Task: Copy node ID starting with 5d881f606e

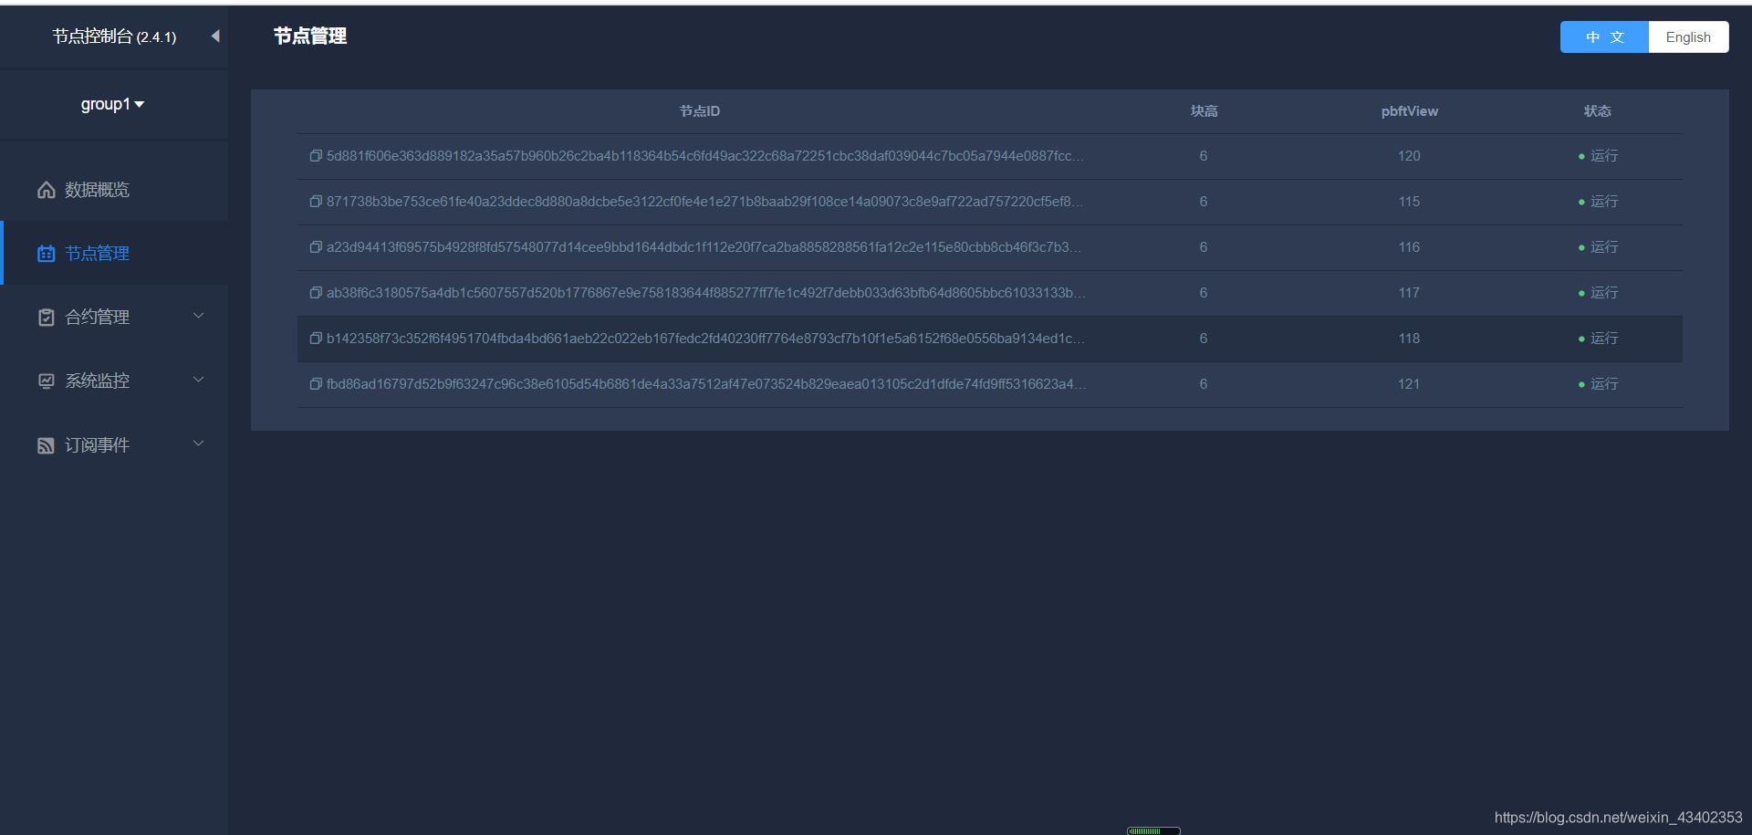Action: (x=315, y=156)
